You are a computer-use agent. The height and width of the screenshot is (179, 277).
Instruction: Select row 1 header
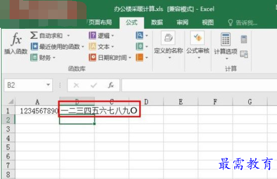tap(8, 111)
